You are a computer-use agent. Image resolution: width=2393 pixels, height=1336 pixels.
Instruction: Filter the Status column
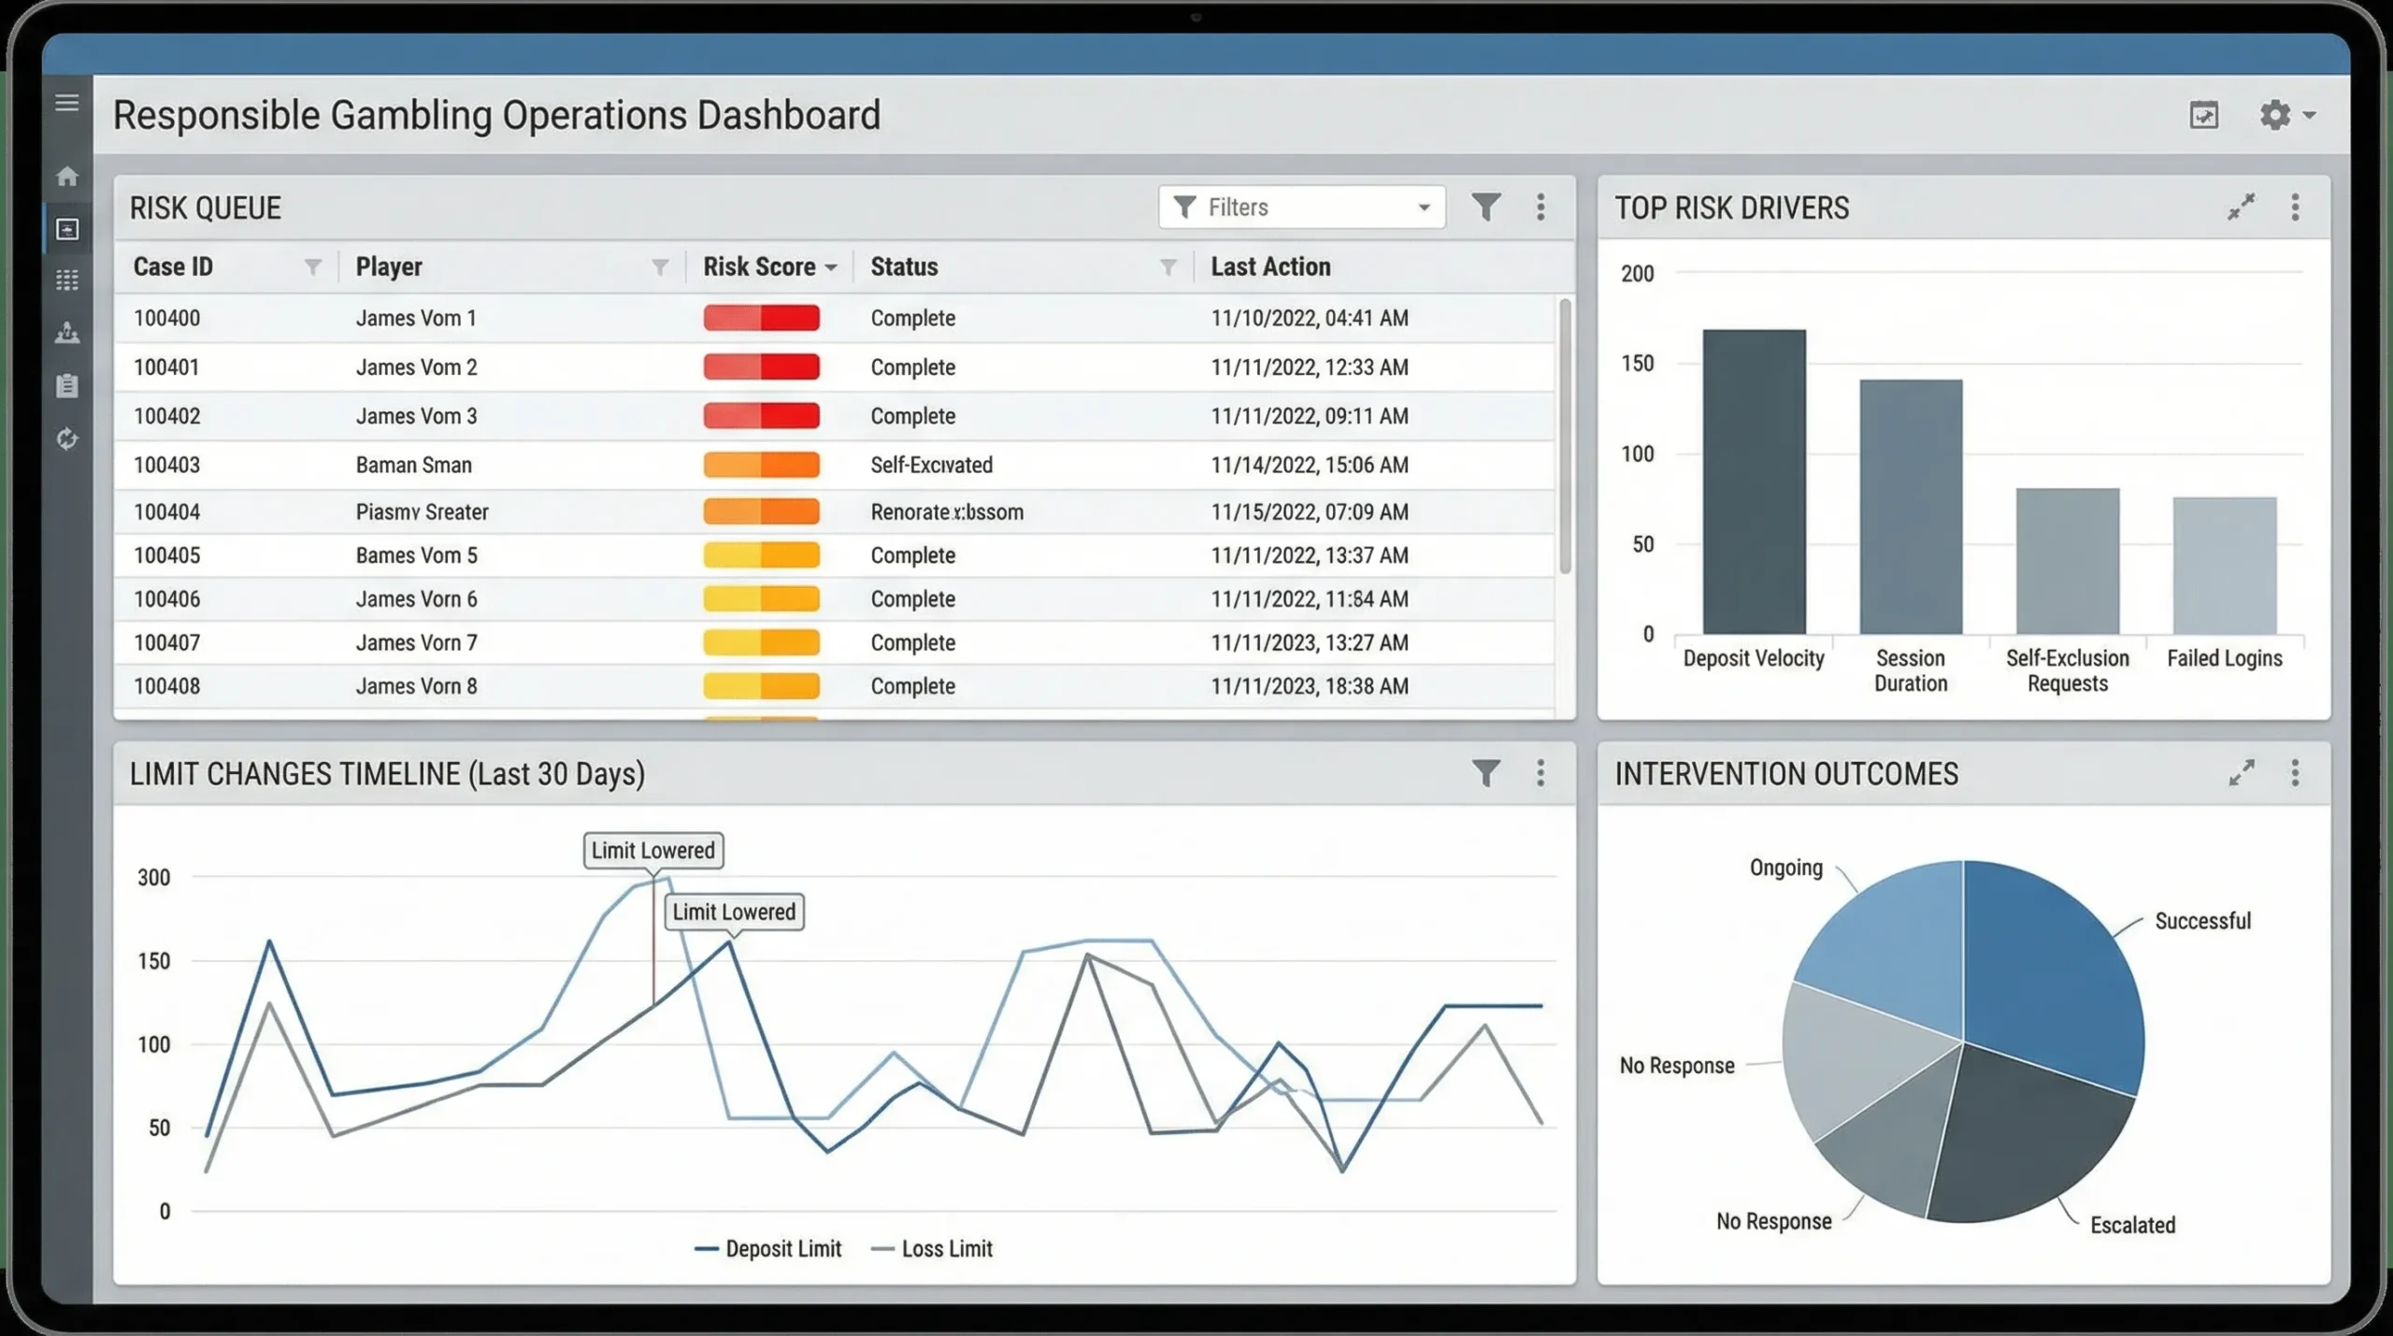(x=1168, y=267)
